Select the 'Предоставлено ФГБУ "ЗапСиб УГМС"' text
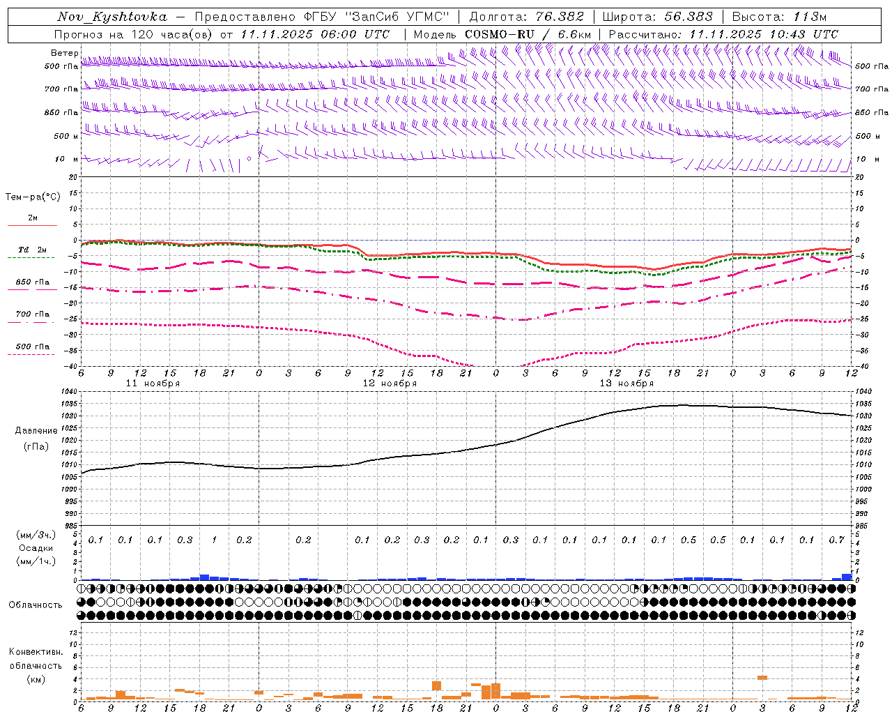This screenshot has width=892, height=714. coord(321,17)
